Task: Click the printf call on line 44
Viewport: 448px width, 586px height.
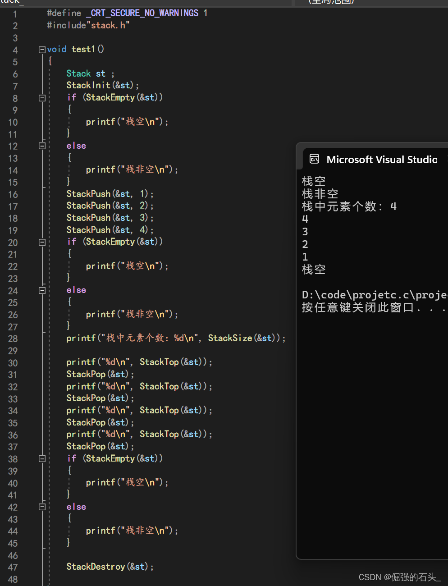Action: pos(132,531)
